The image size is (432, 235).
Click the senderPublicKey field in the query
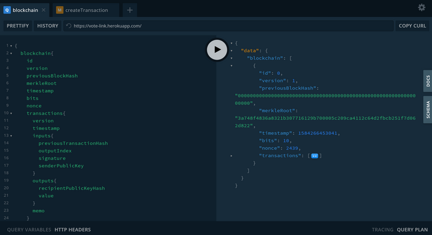[x=61, y=166]
